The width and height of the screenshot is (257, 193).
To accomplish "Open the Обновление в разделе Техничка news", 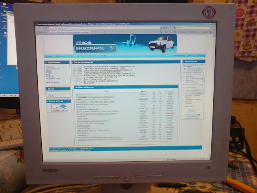I will tap(101, 81).
